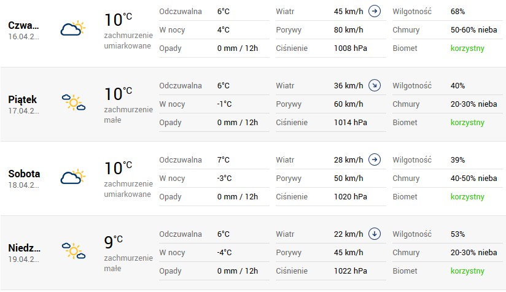This screenshot has height=292, width=506.
Task: Click Sunday's south wind direction arrow
Action: (375, 234)
